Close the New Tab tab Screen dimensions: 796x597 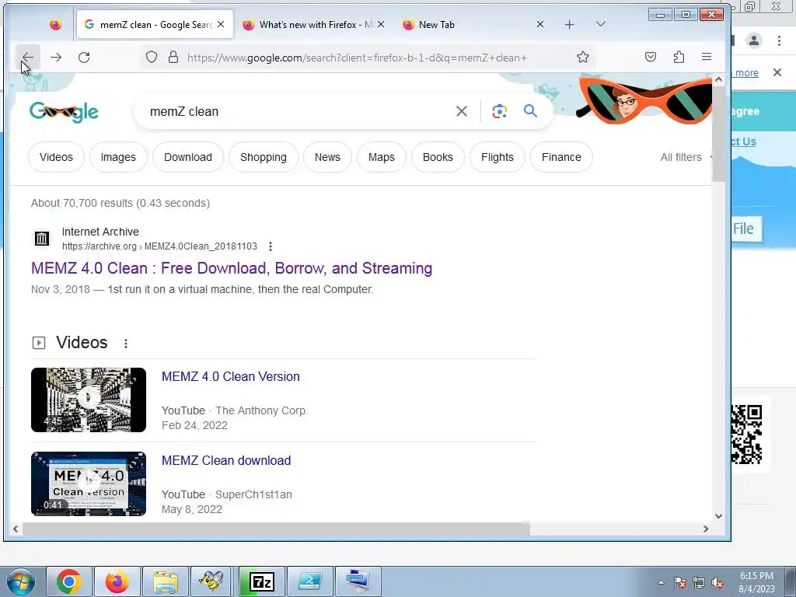click(x=540, y=24)
